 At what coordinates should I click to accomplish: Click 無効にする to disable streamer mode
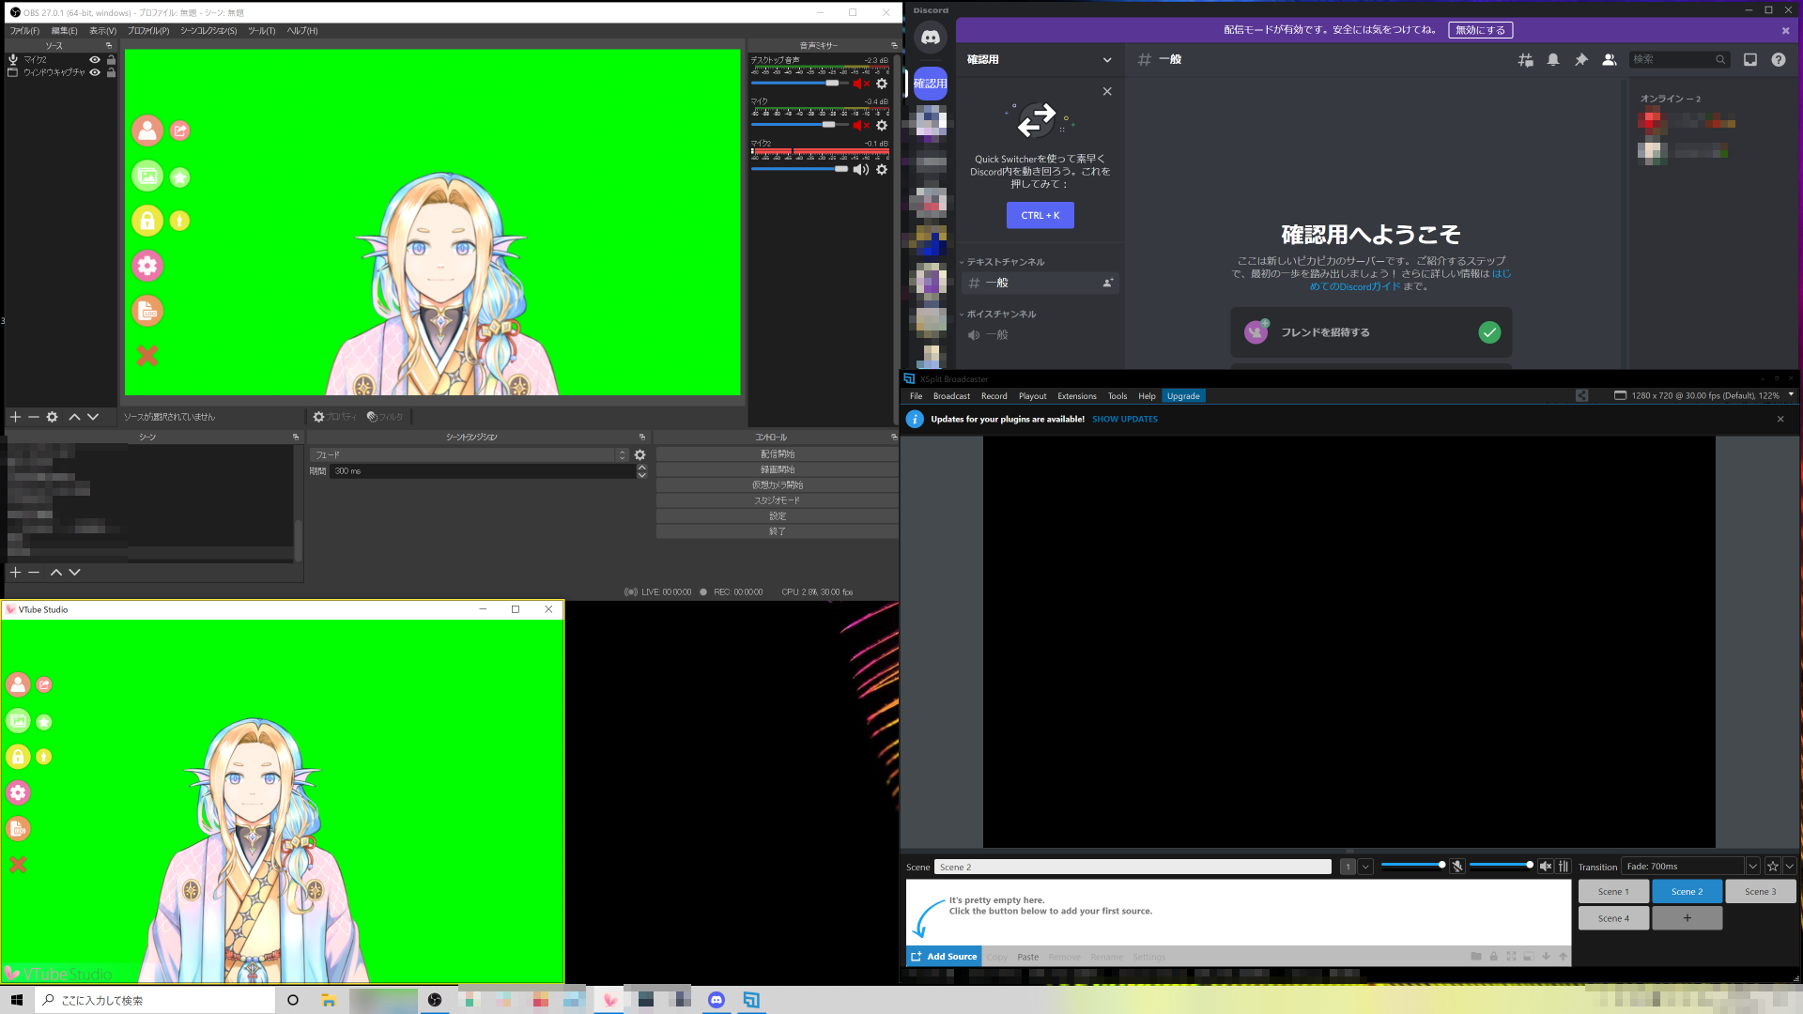[1480, 30]
